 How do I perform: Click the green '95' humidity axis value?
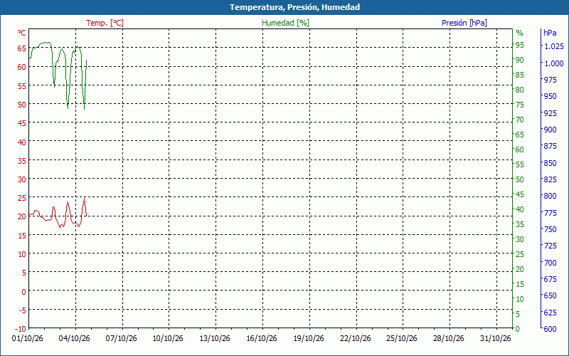(x=520, y=45)
